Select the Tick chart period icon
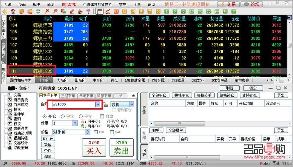 pos(116,12)
